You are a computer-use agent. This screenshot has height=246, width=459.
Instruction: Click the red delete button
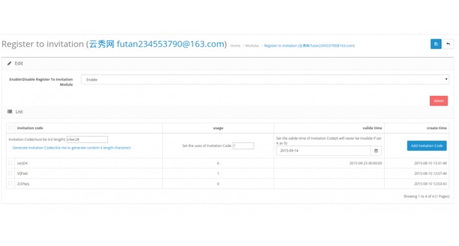coord(438,101)
